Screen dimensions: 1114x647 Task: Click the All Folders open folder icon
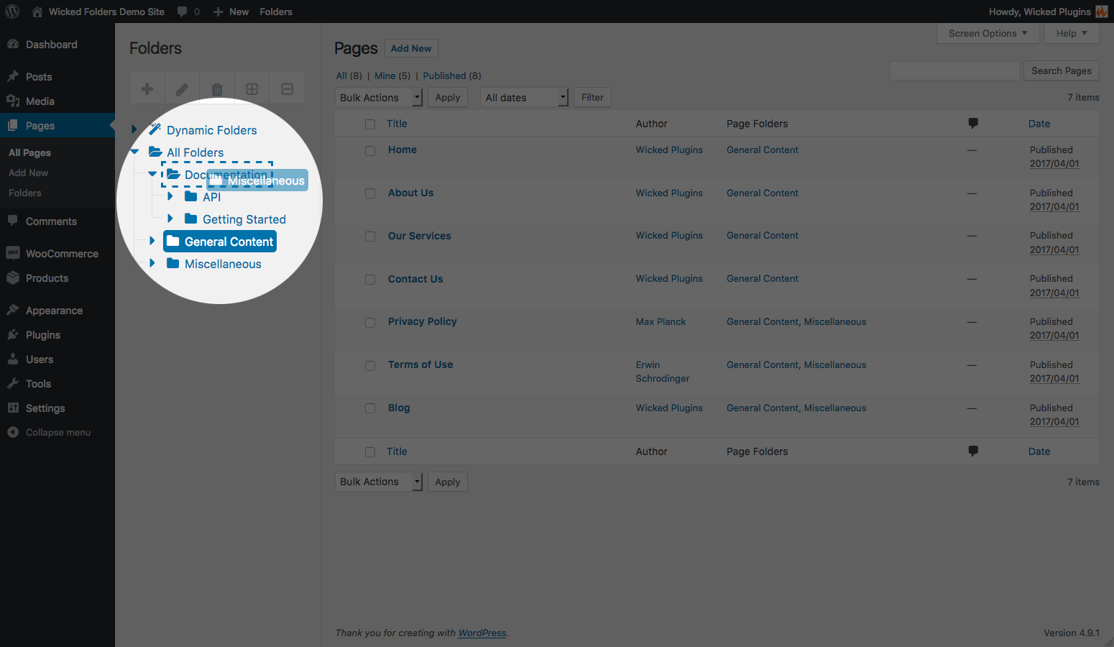point(155,152)
